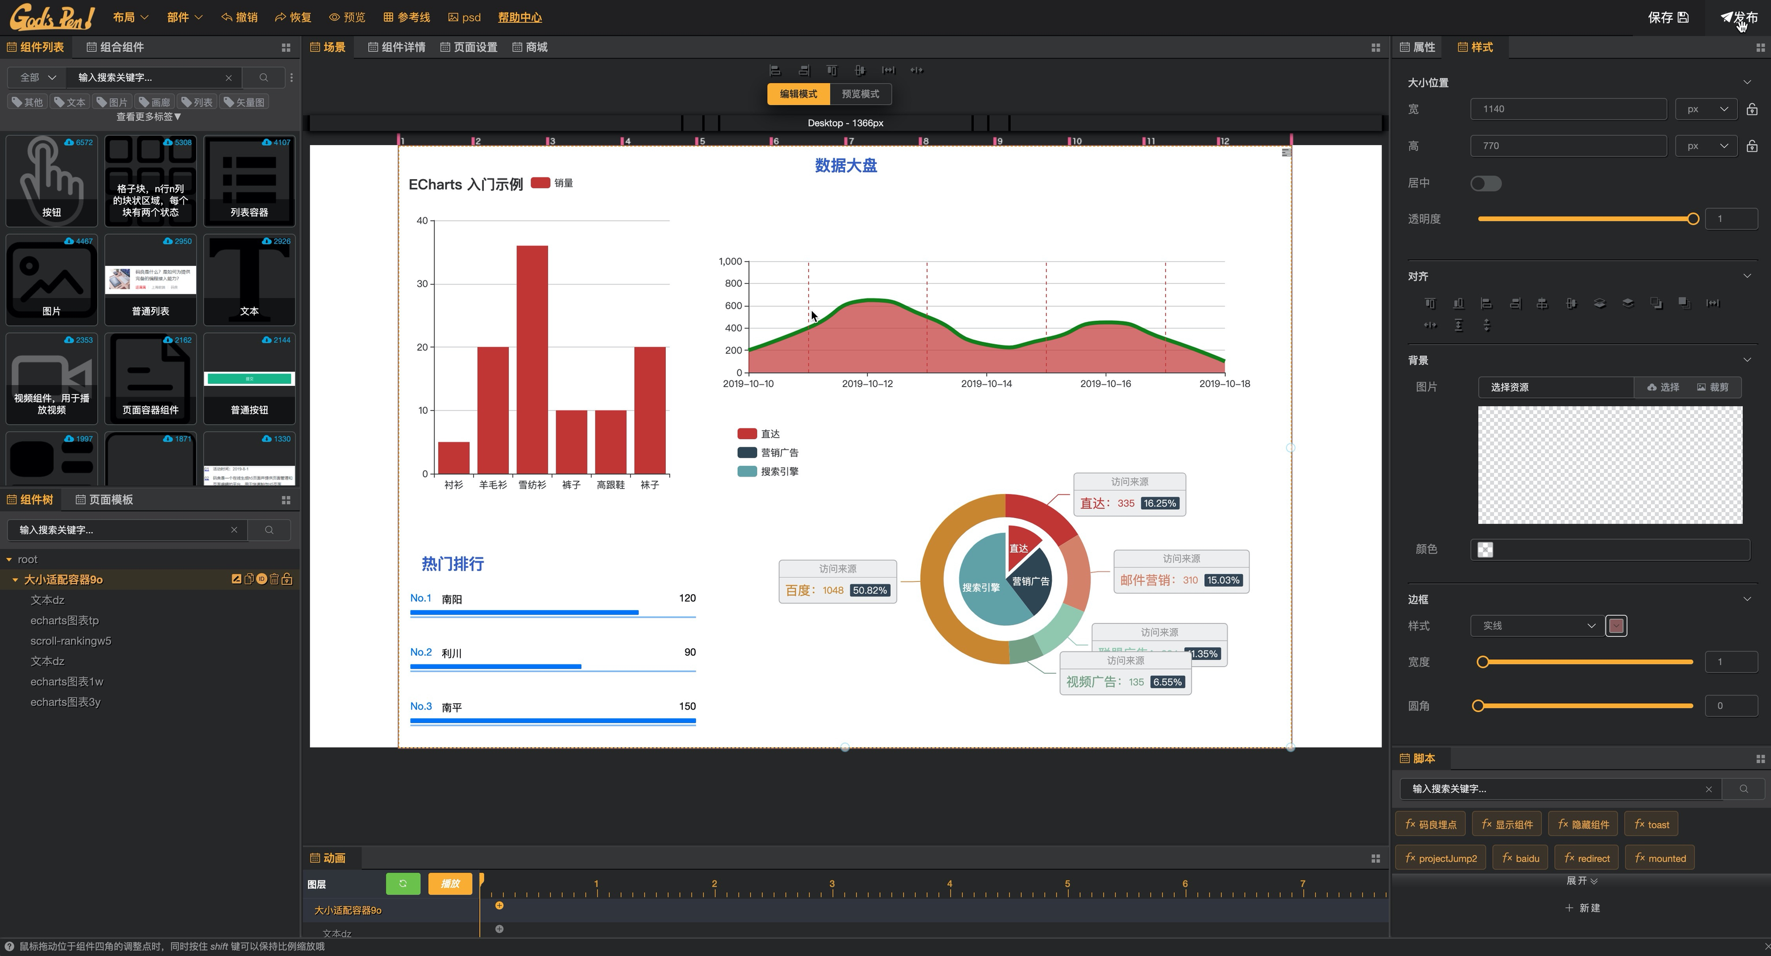
Task: Open the 全部 category dropdown
Action: click(x=37, y=78)
